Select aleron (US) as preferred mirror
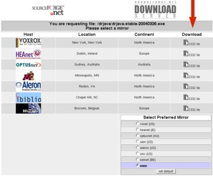This screenshot has height=176, width=213. tap(138, 147)
